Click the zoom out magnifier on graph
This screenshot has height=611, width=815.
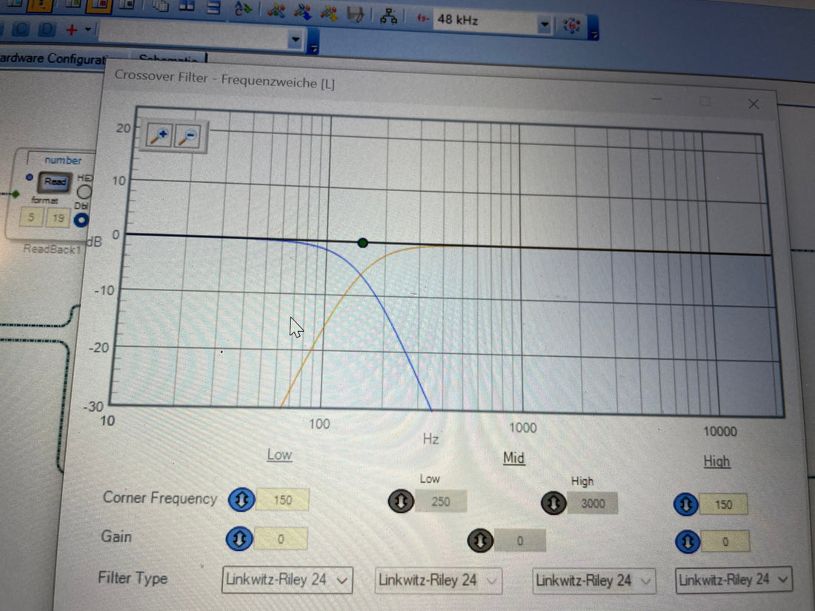pos(188,136)
